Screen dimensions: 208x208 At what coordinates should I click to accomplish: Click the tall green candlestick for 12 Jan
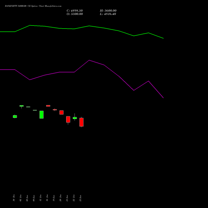click(42, 114)
